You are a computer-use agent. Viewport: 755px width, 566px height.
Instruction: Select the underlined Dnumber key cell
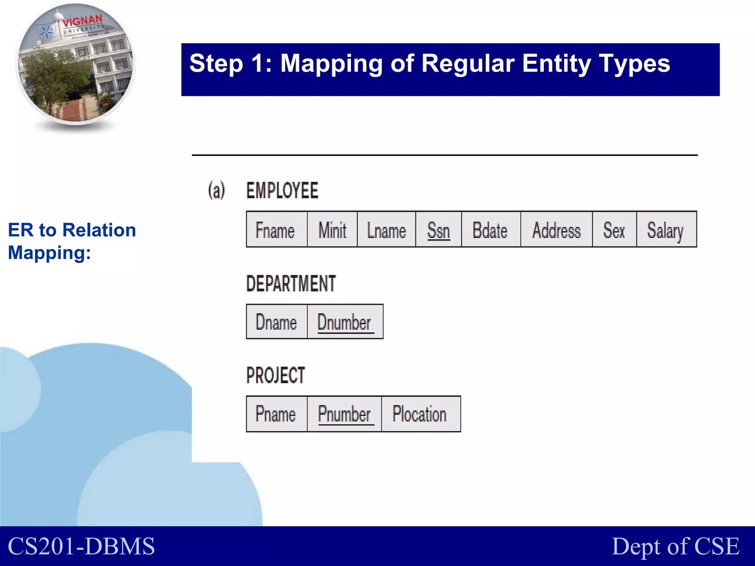click(345, 321)
